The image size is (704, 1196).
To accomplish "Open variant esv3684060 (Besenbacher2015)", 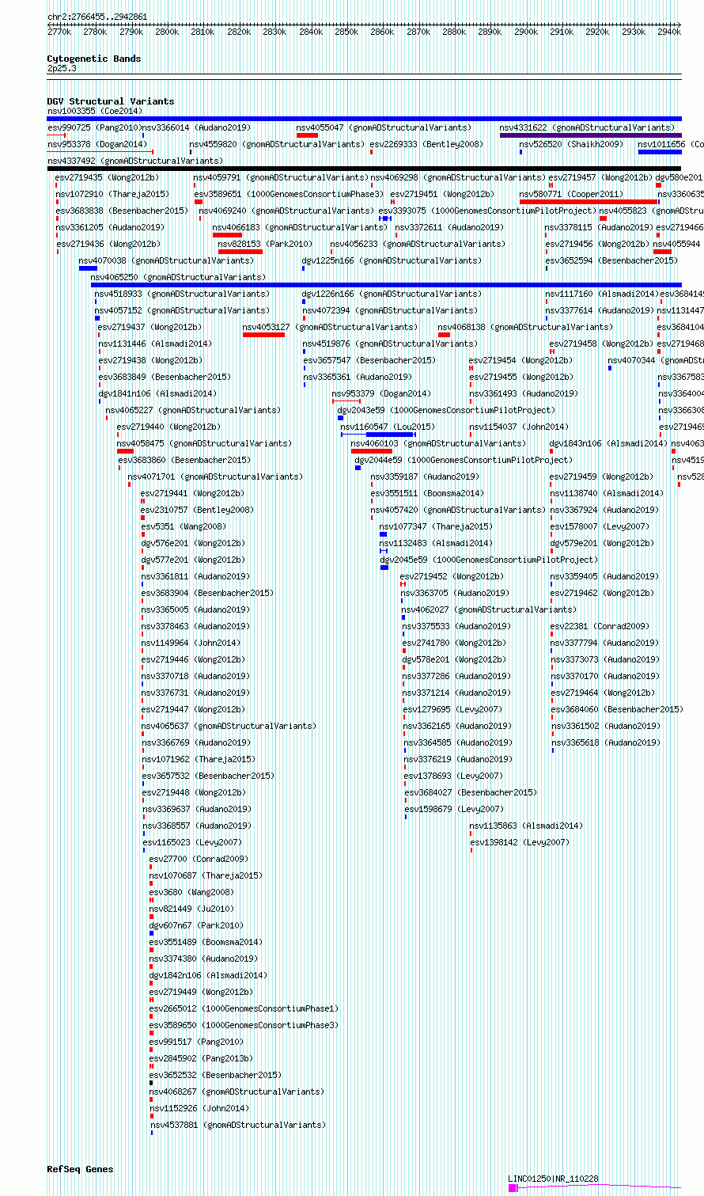I will (x=617, y=709).
